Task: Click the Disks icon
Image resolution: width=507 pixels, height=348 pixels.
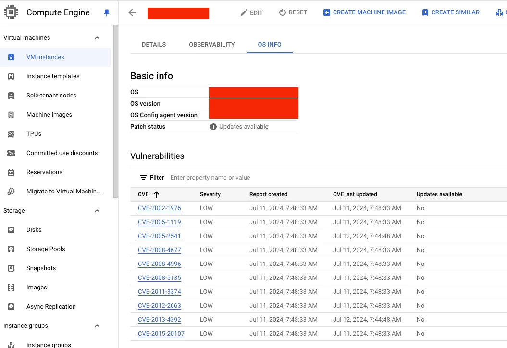Action: pos(11,230)
